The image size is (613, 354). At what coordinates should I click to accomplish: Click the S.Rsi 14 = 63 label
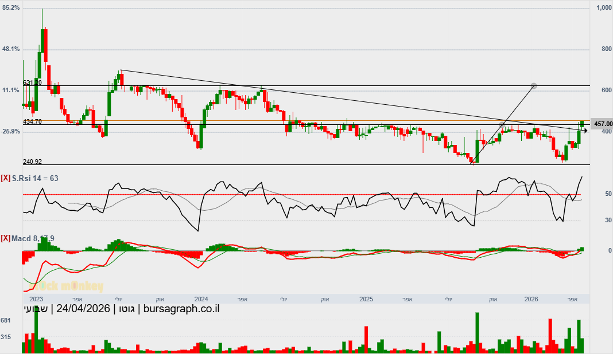point(35,178)
